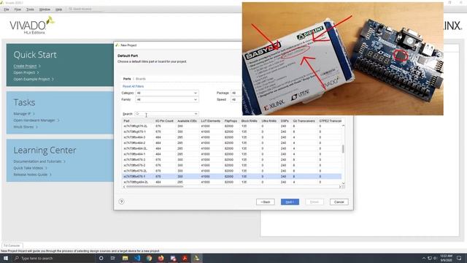Click into the parts Search input field
The image size is (467, 263).
(x=167, y=114)
